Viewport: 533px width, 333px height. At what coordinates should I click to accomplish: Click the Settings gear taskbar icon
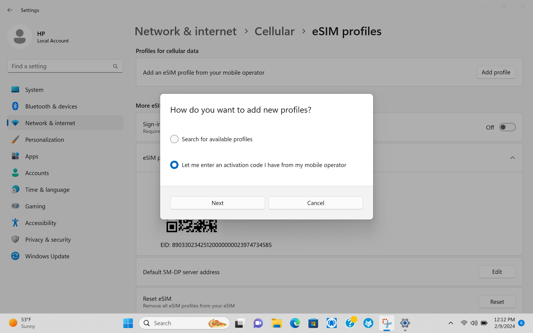[x=405, y=323]
